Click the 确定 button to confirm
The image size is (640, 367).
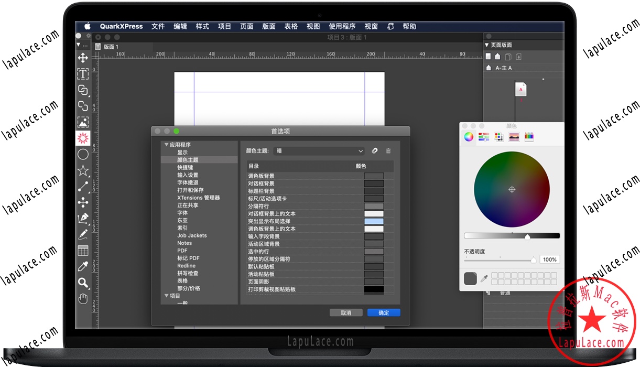pyautogui.click(x=383, y=312)
